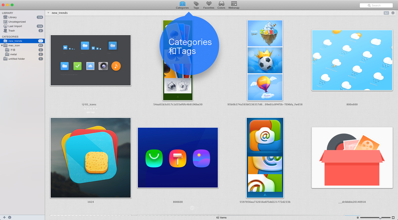Click the 62 items status text
This screenshot has height=220, width=398.
(x=222, y=217)
